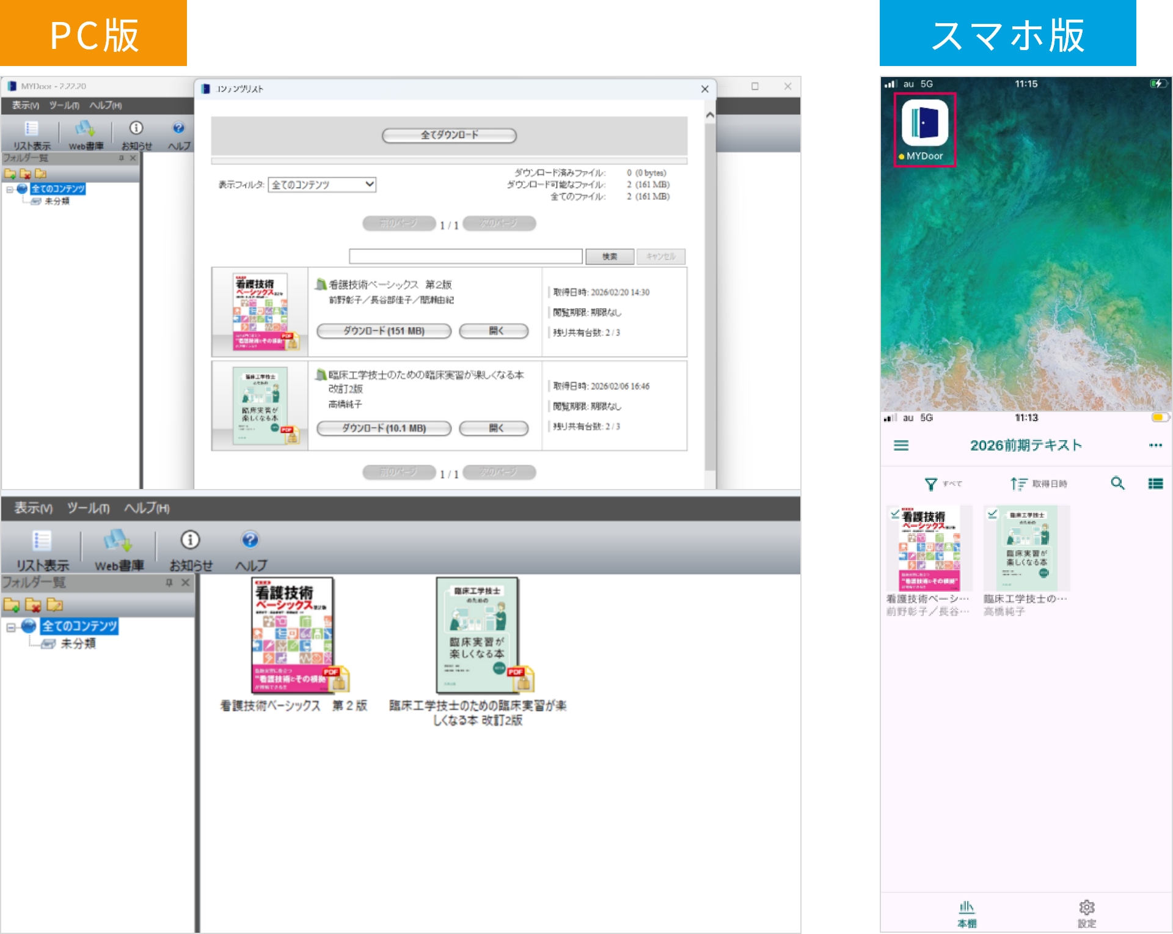The height and width of the screenshot is (934, 1173).
Task: Select 未分類 in upper folder tree
Action: click(x=57, y=201)
